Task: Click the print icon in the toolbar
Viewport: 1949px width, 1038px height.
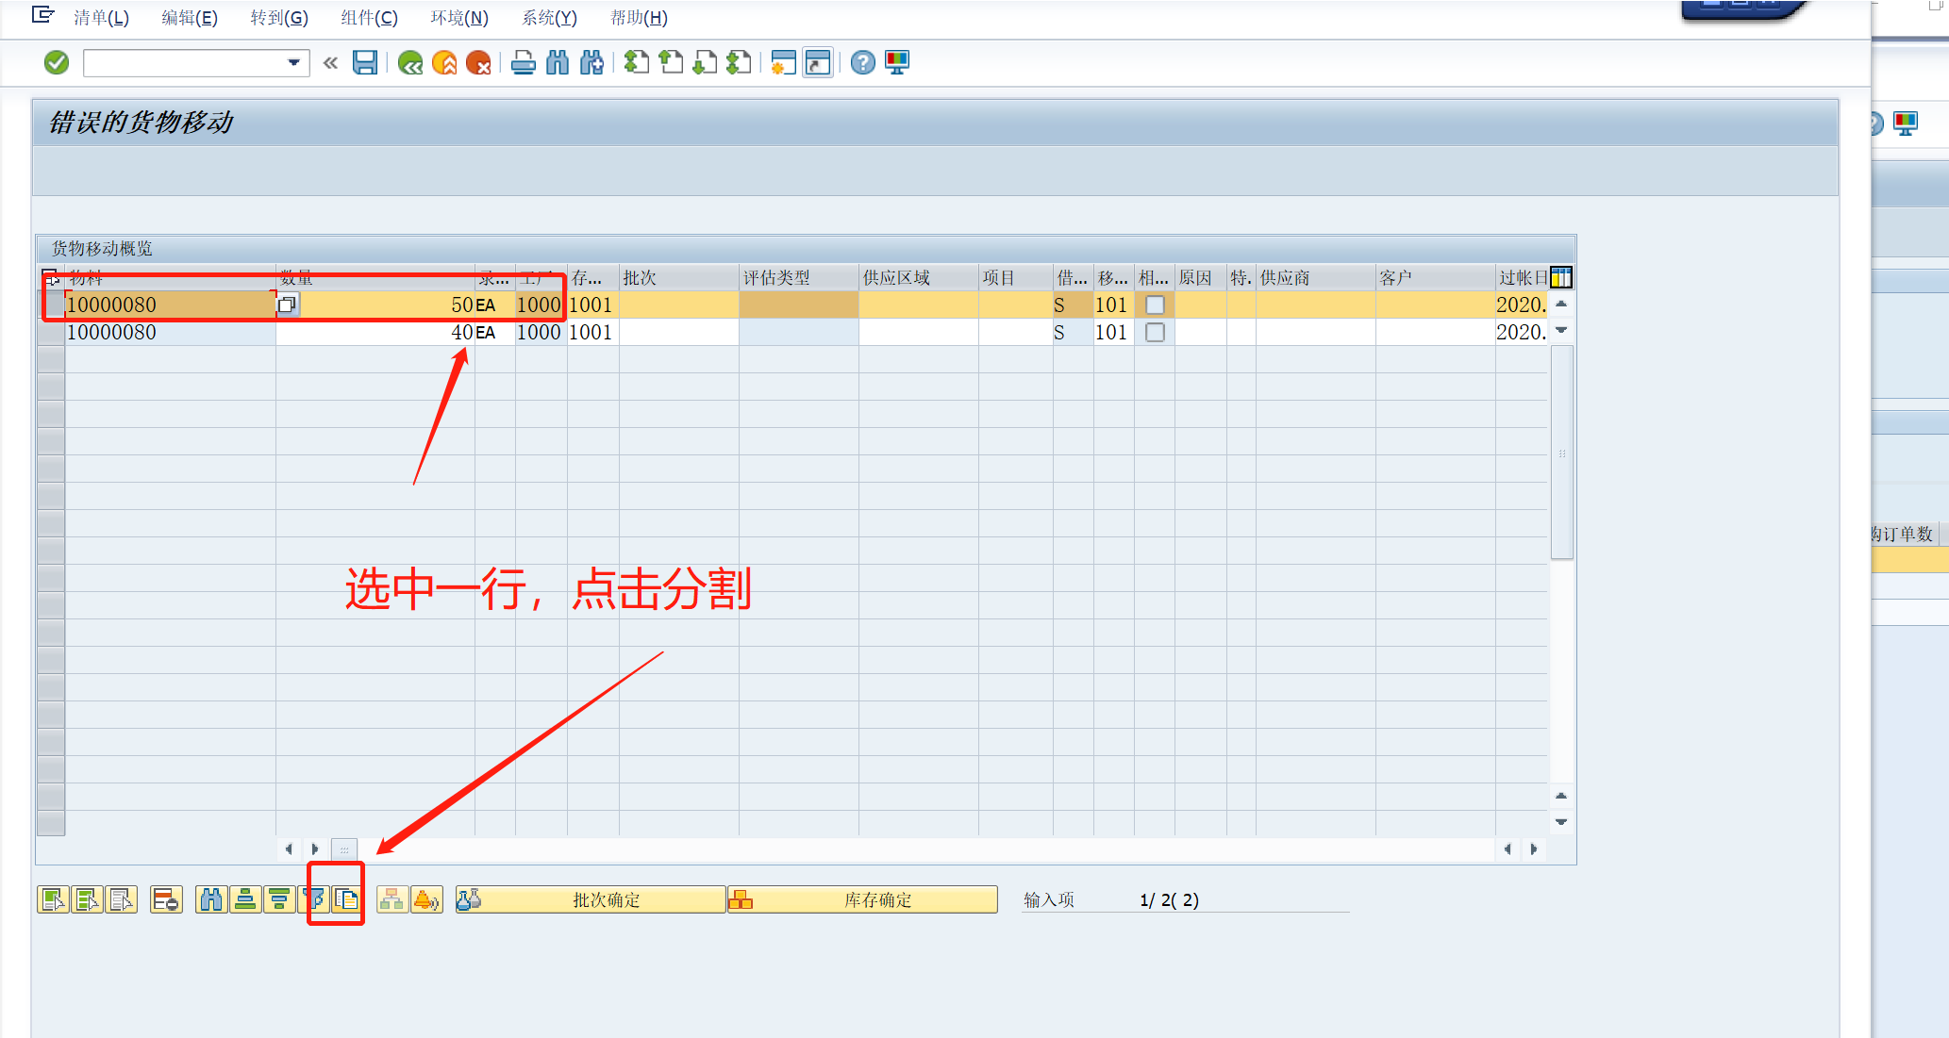Action: [524, 62]
